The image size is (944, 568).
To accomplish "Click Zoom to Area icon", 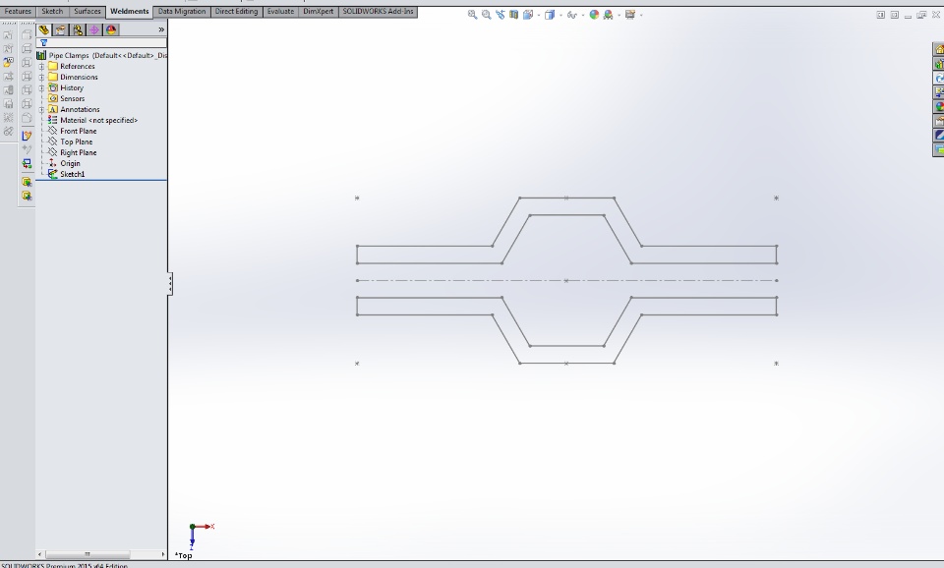I will point(487,15).
